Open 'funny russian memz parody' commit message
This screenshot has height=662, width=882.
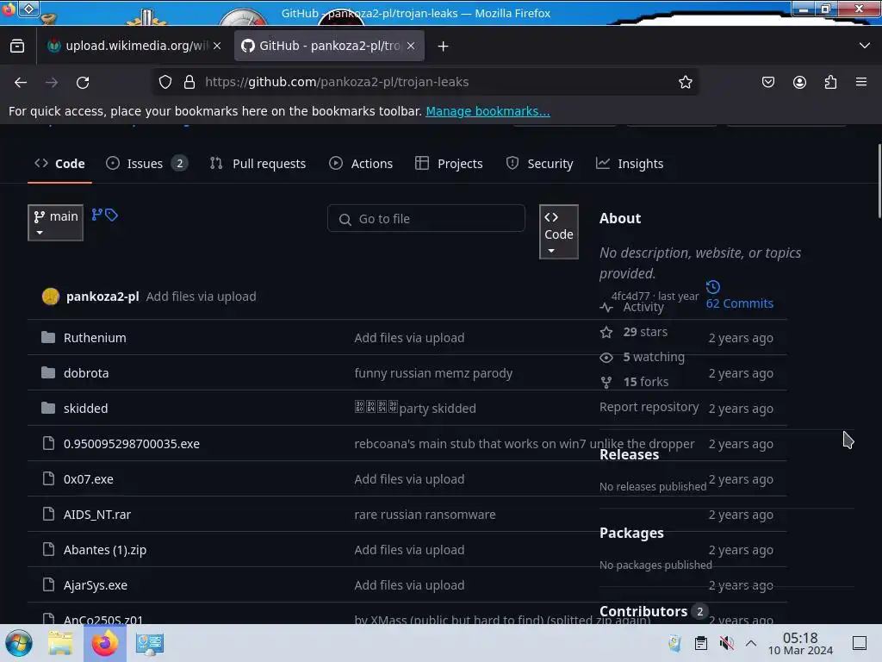(x=433, y=373)
